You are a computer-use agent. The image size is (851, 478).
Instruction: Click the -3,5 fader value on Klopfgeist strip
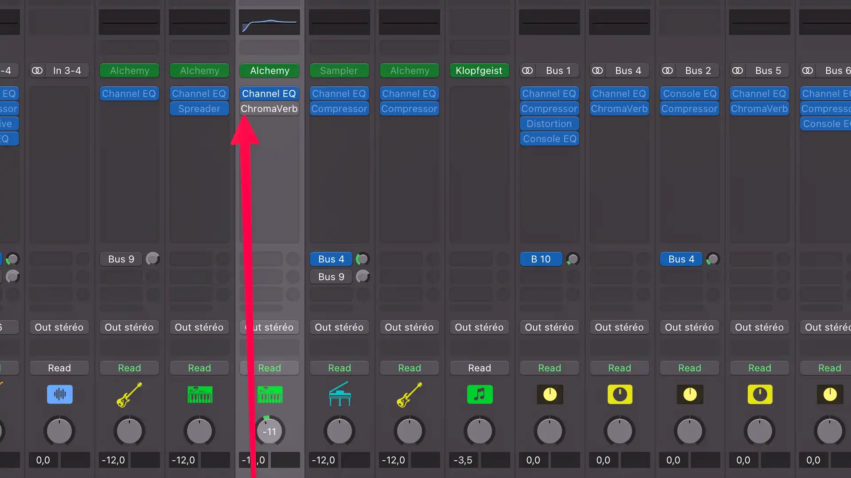click(464, 460)
